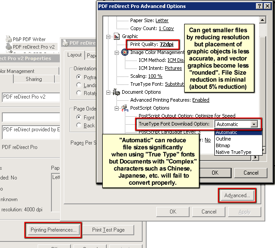Click PostScript Language Level row

[170, 132]
